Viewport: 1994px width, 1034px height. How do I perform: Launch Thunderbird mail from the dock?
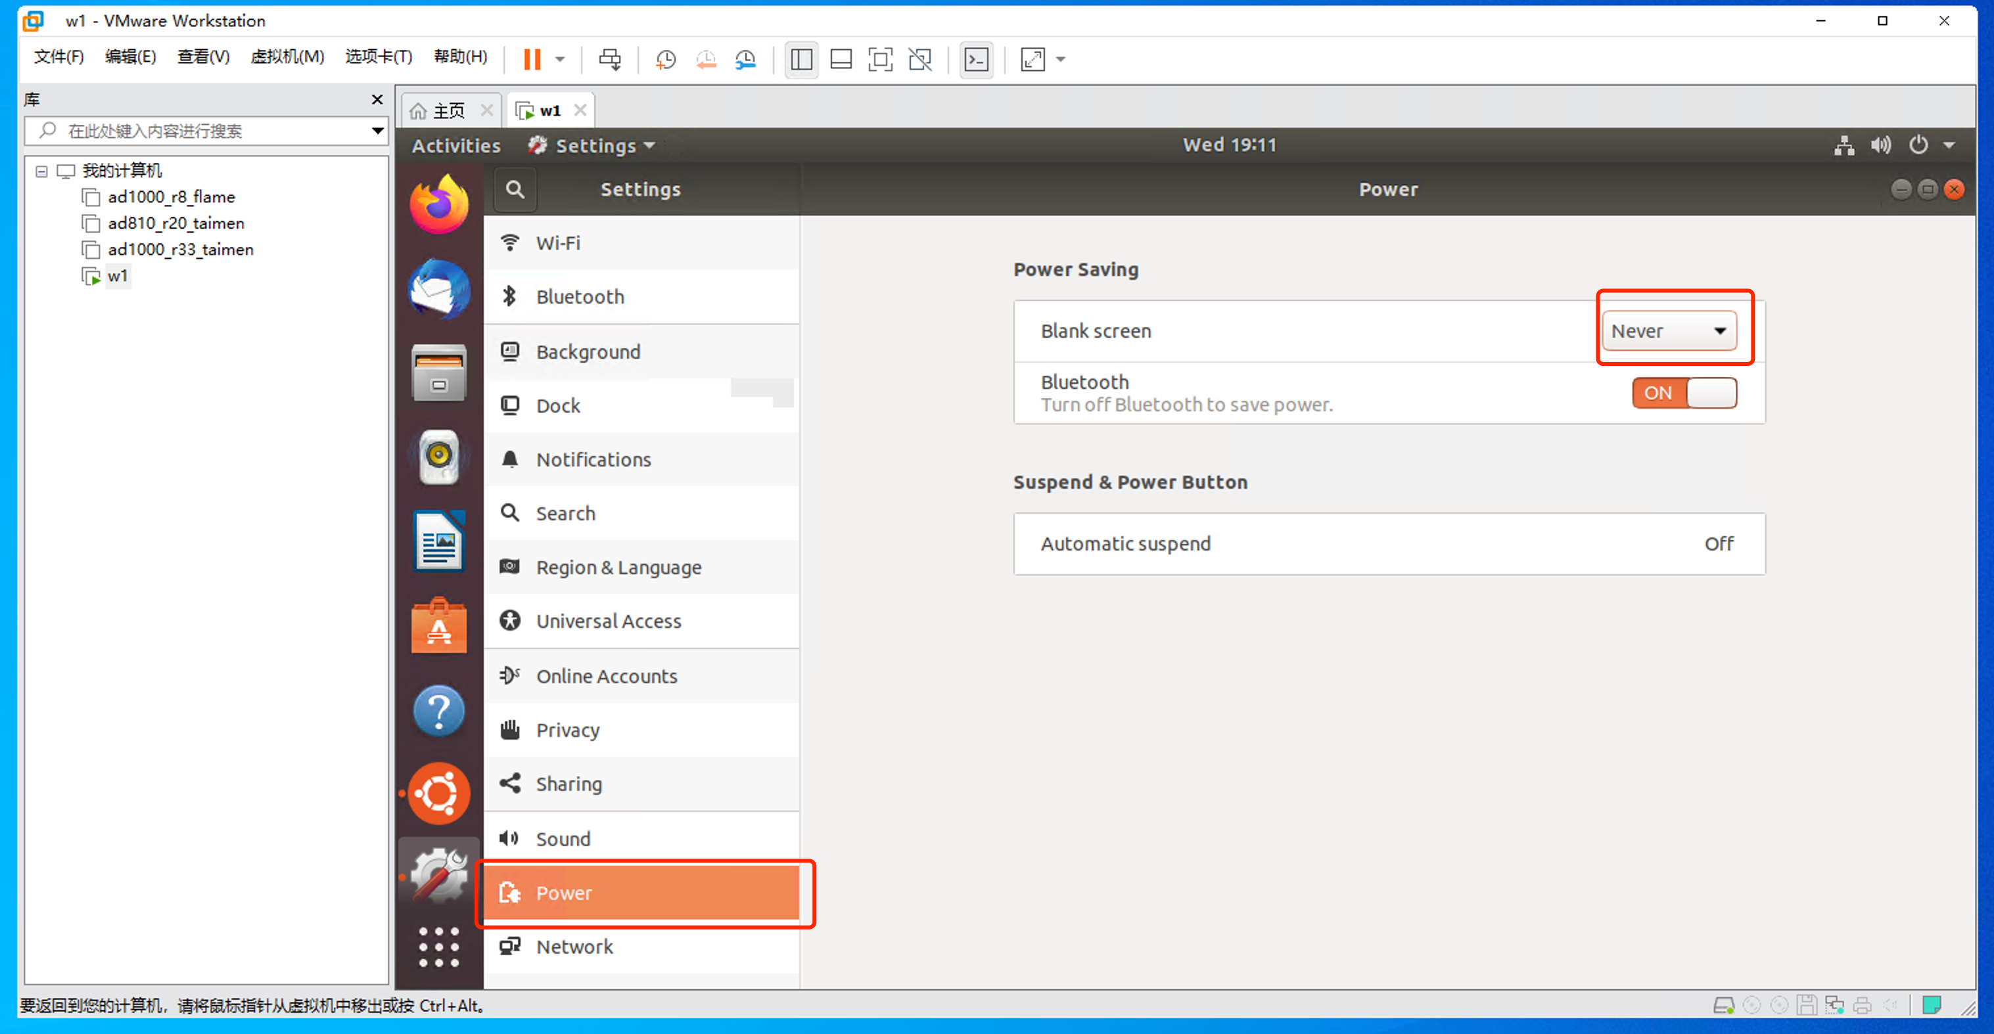point(439,288)
